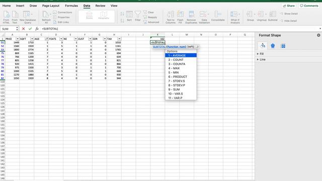
Task: Clear the applied filter
Action: coord(149,12)
